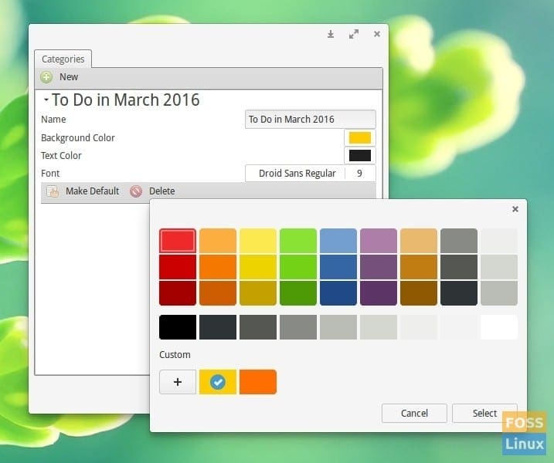Pick the pure black grayscale swatch
This screenshot has width=554, height=463.
point(178,327)
